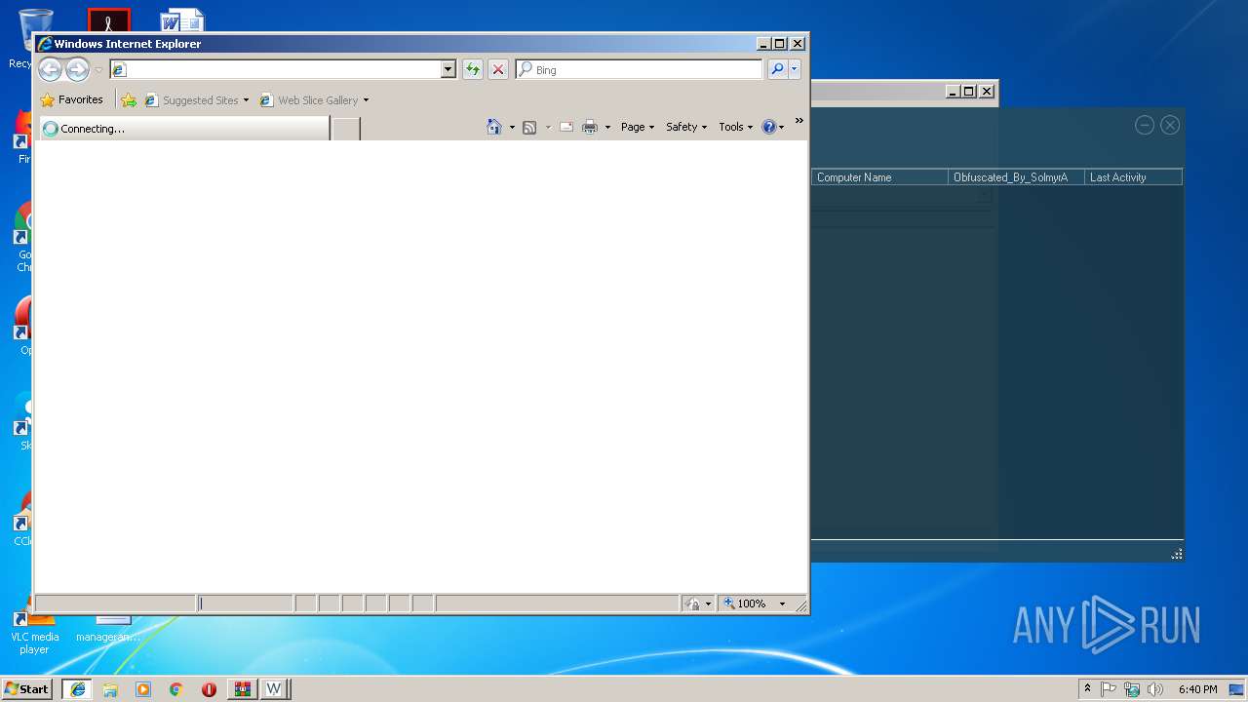Expand the address bar history dropdown
This screenshot has width=1248, height=702.
pyautogui.click(x=448, y=69)
